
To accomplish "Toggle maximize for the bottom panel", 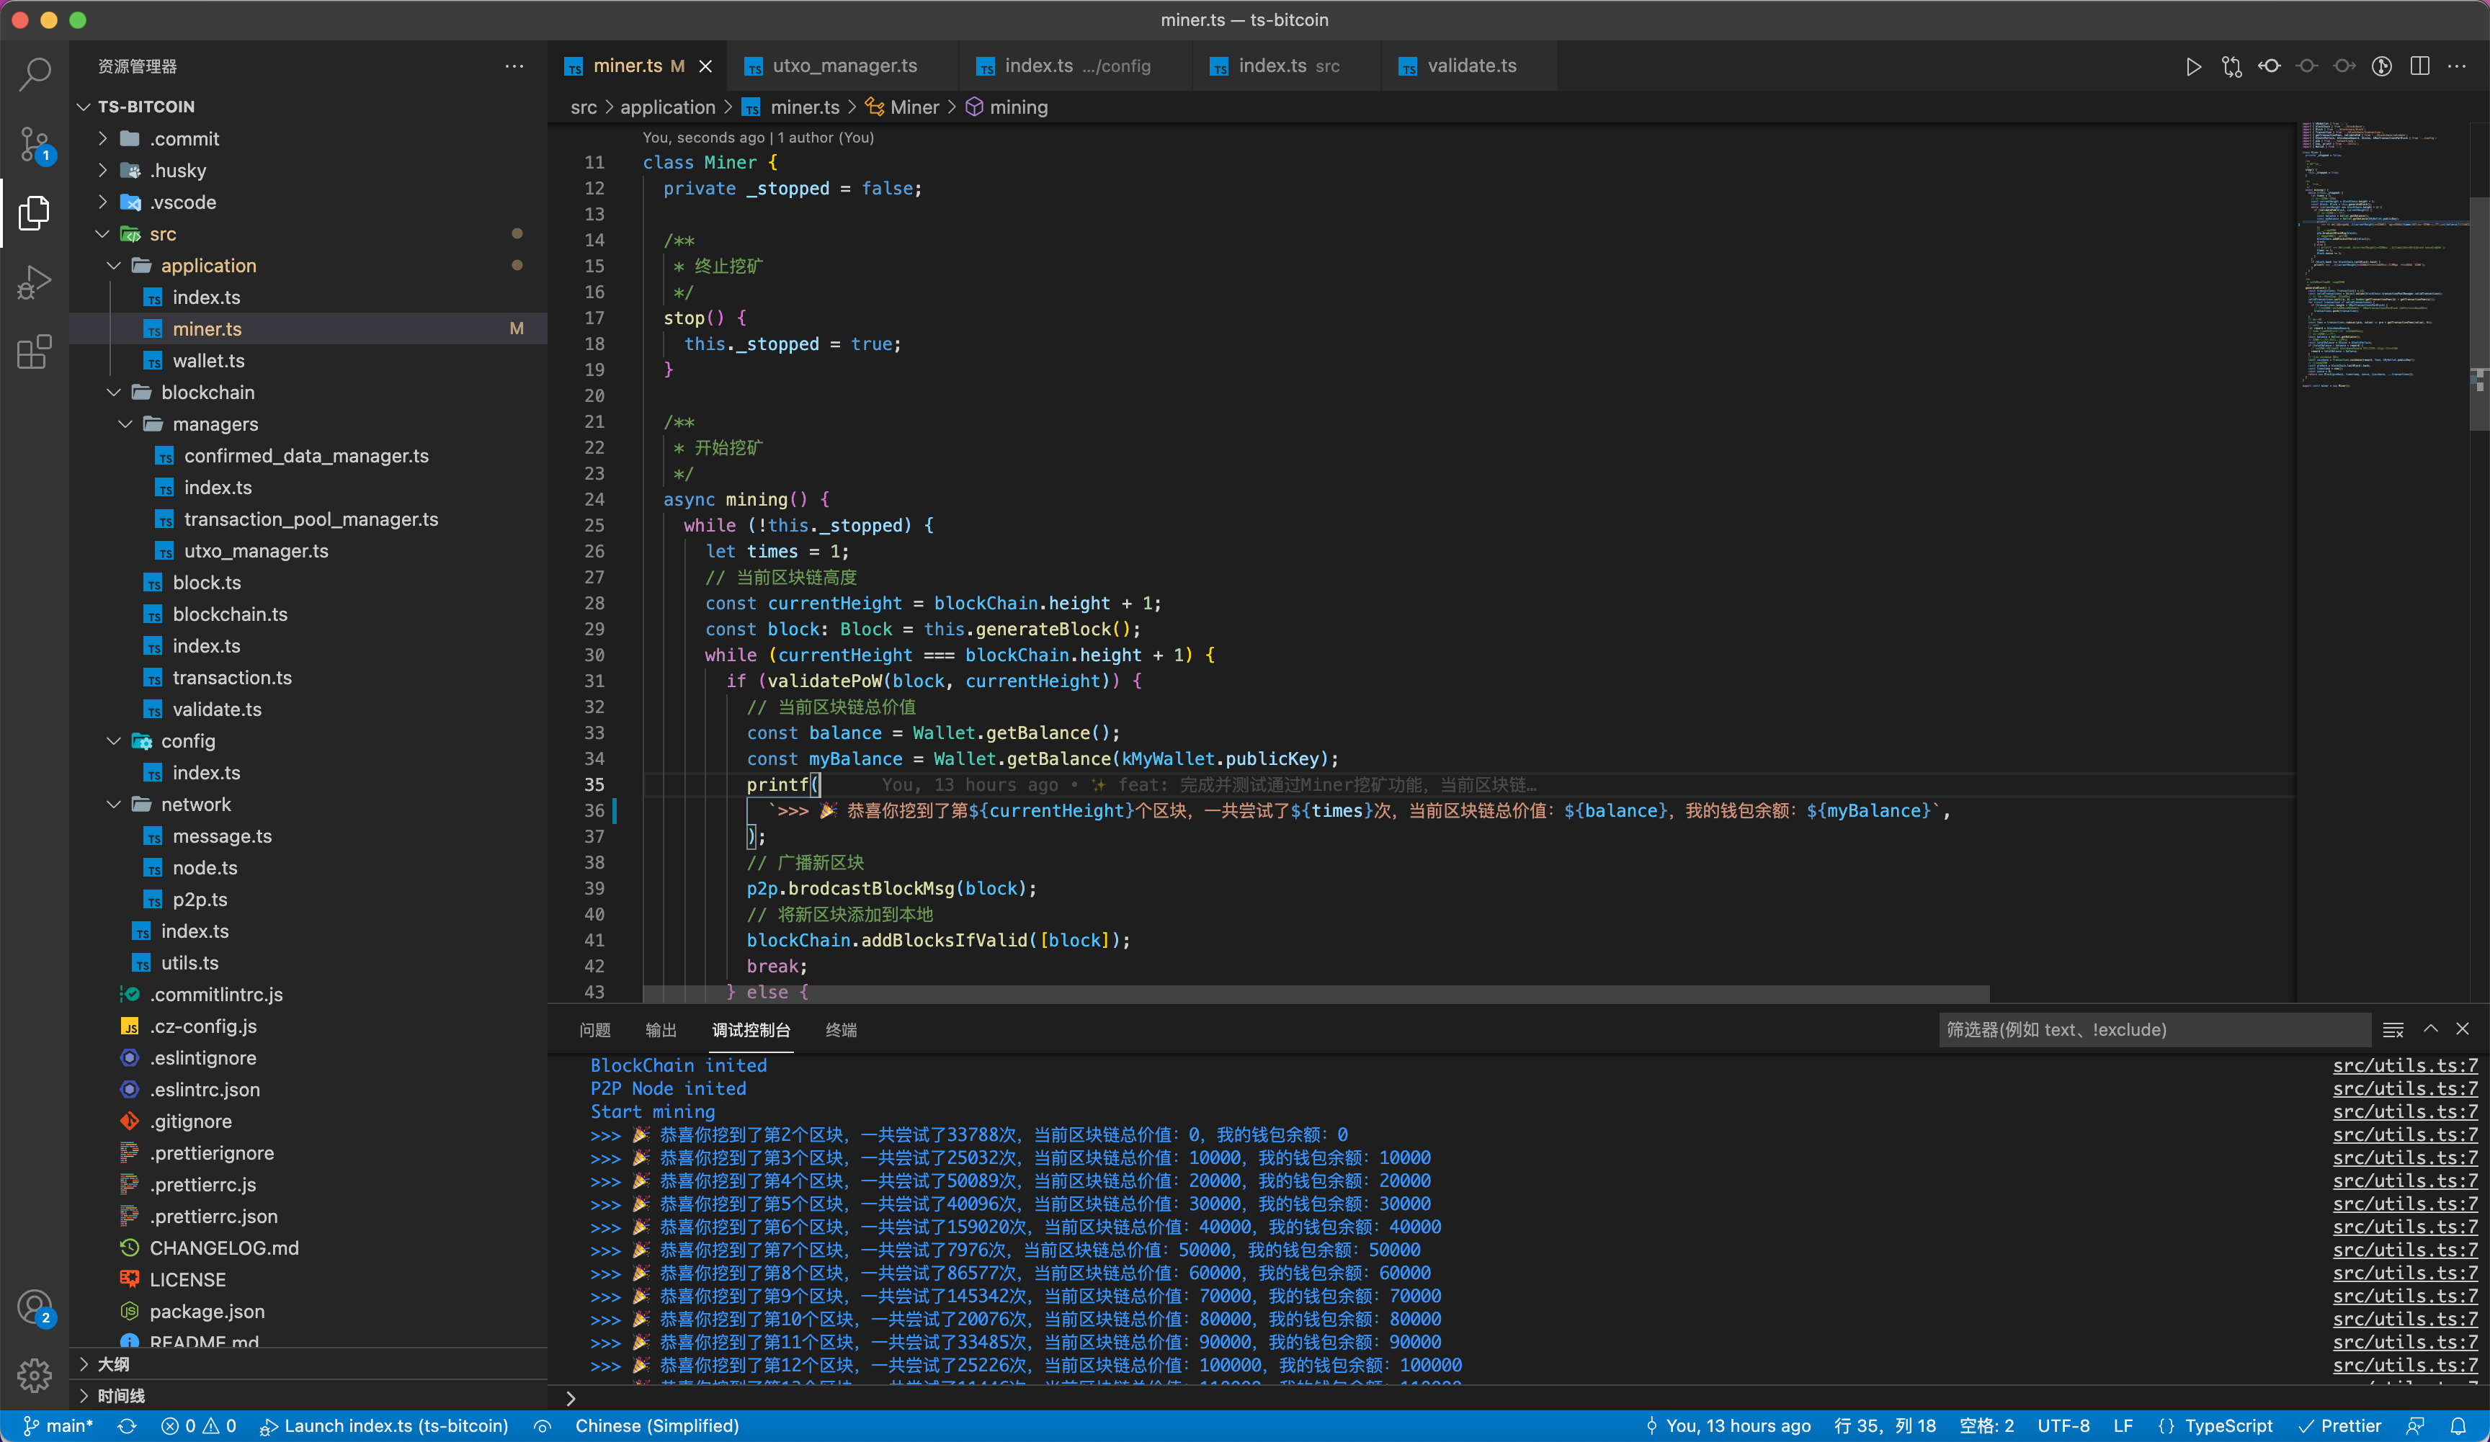I will pyautogui.click(x=2431, y=1029).
